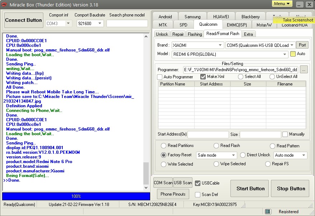Open the Unlock sub-tab
315x216 pixels.
pos(162,34)
